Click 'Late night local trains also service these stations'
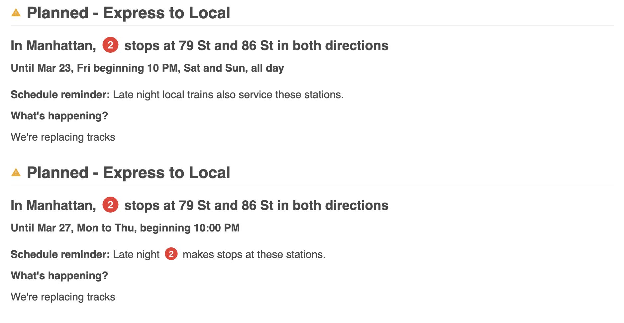 pyautogui.click(x=228, y=95)
